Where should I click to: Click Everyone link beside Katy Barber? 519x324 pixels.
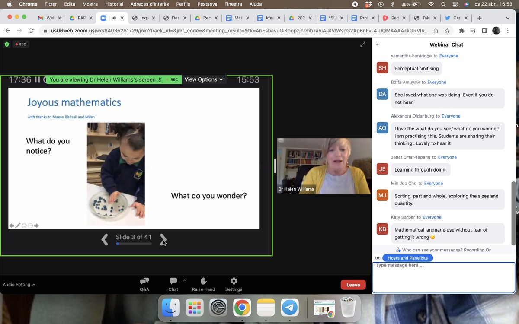[x=432, y=217]
